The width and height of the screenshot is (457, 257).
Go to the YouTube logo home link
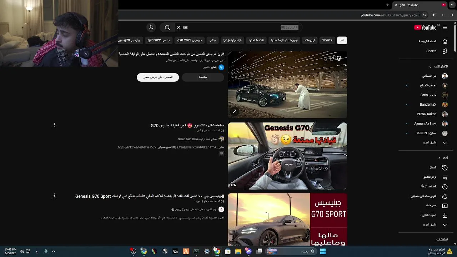pos(426,27)
